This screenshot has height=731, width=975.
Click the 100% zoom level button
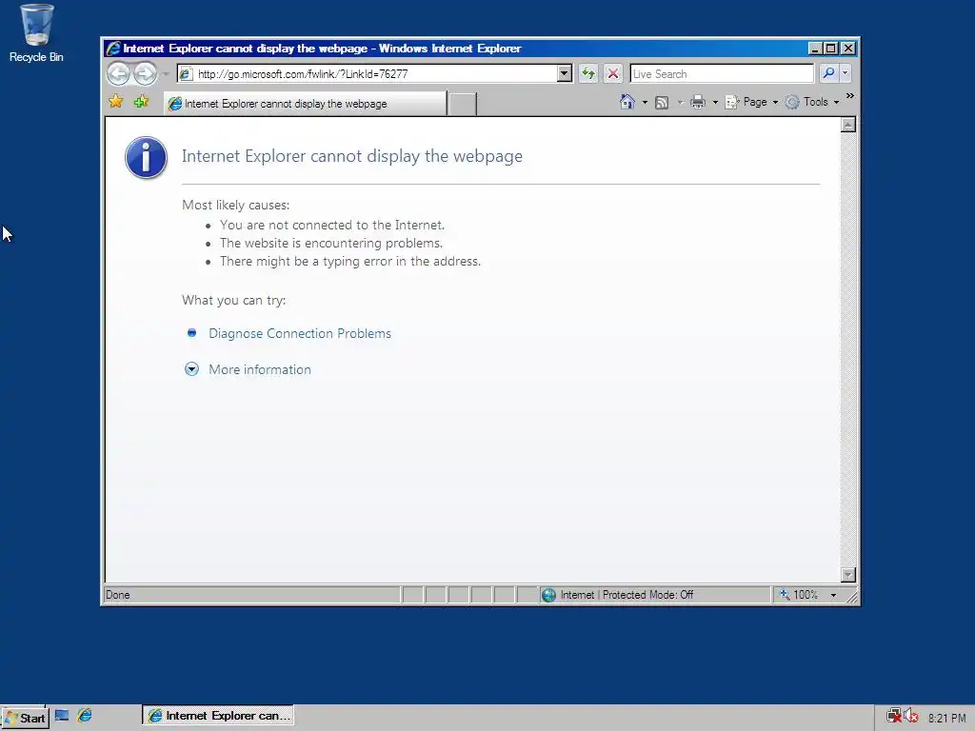799,595
